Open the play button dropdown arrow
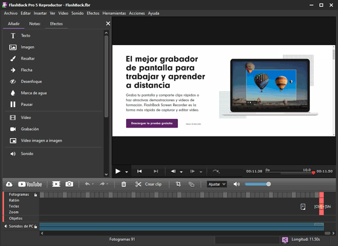The width and height of the screenshot is (338, 246). (x=127, y=172)
